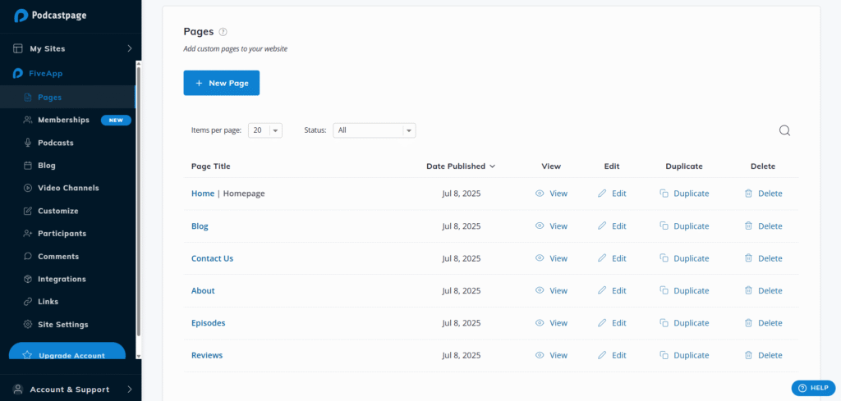
Task: Open the Items per page dropdown
Action: (265, 130)
